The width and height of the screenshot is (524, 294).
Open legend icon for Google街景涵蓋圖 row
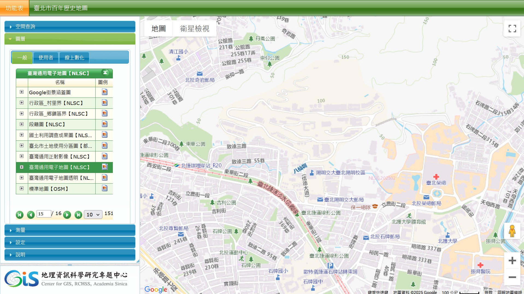click(x=104, y=92)
